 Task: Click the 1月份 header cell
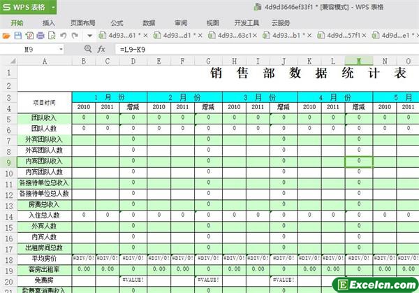tap(110, 97)
